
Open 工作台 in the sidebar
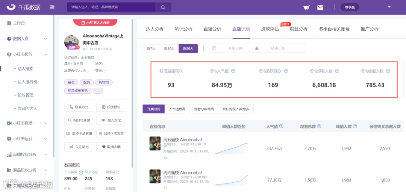[x=16, y=23]
